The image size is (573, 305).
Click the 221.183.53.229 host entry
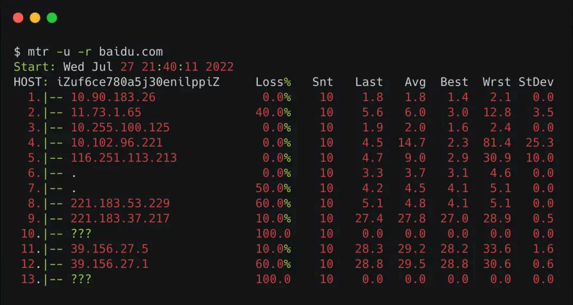pos(120,203)
